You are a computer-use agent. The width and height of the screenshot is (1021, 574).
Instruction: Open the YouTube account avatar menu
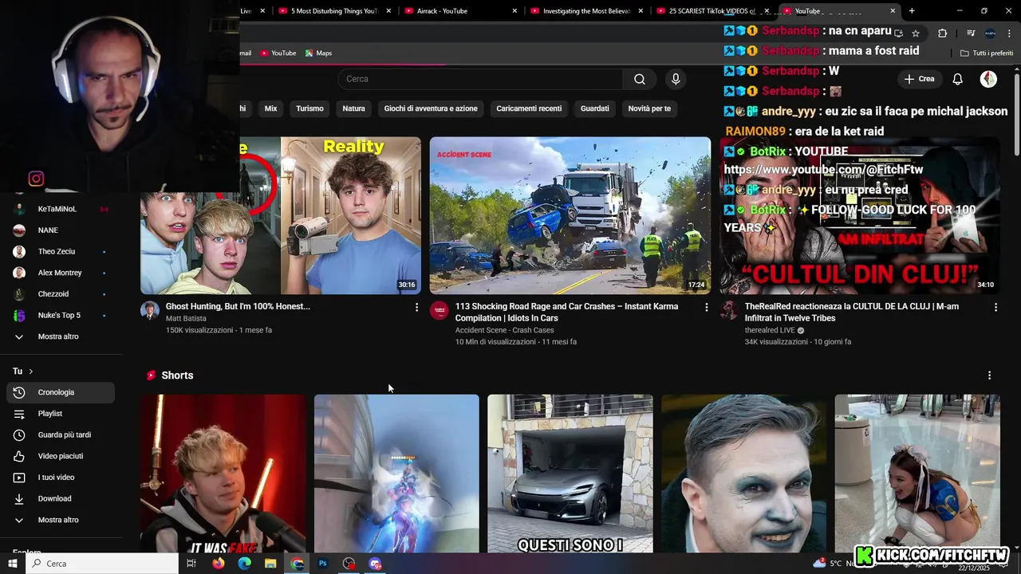pos(988,79)
